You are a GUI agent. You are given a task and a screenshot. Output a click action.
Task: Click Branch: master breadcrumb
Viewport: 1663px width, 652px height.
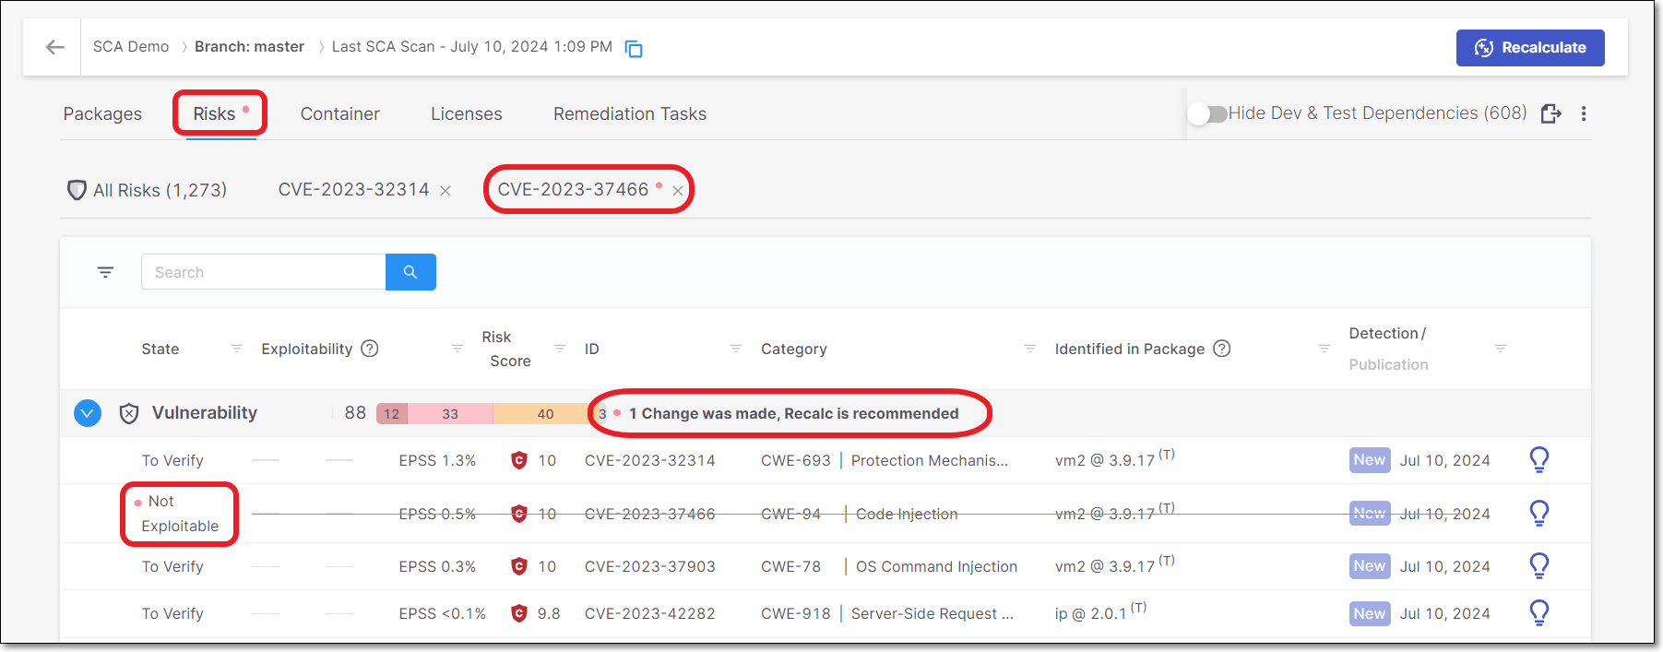(x=249, y=46)
